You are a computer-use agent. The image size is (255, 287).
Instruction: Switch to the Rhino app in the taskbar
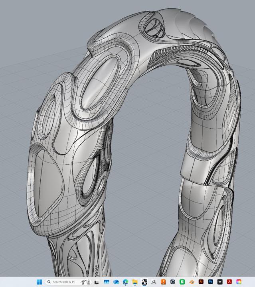(144, 282)
